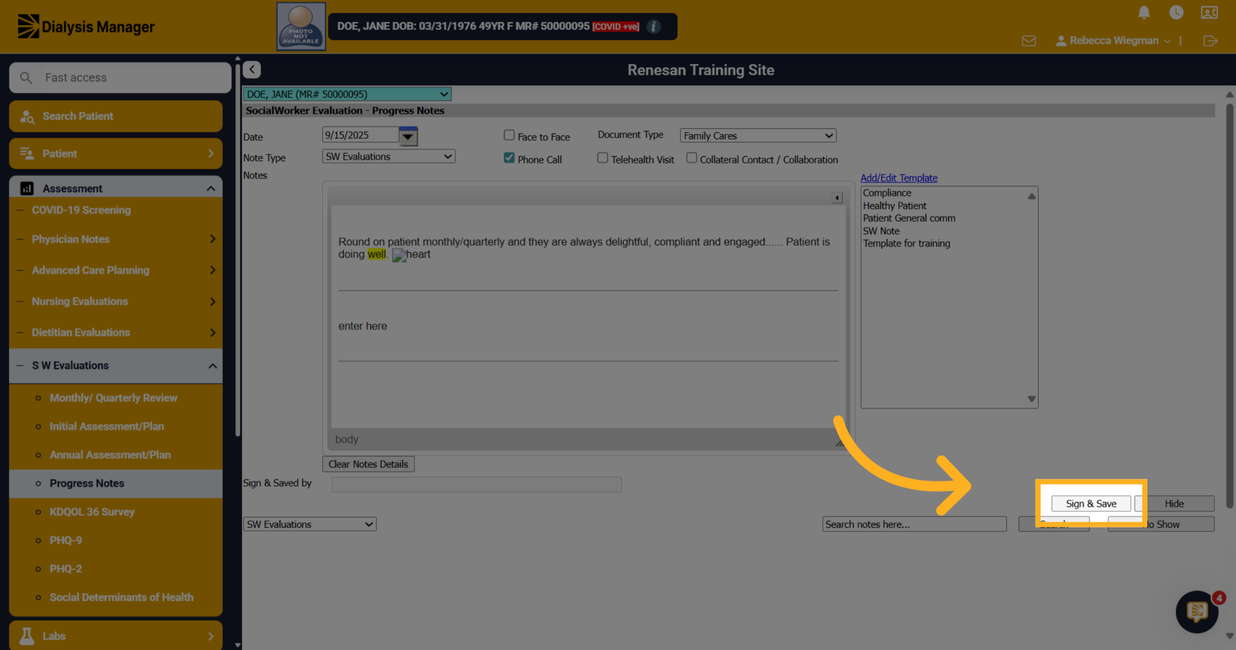Click the template list scroll down arrow
The image size is (1236, 650).
1032,399
